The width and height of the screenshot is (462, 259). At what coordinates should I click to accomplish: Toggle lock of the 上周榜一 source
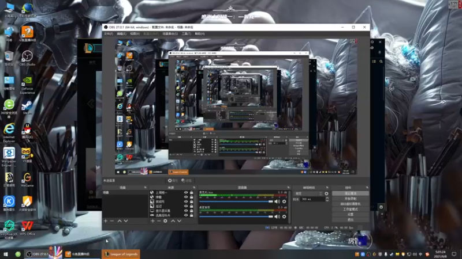click(192, 193)
